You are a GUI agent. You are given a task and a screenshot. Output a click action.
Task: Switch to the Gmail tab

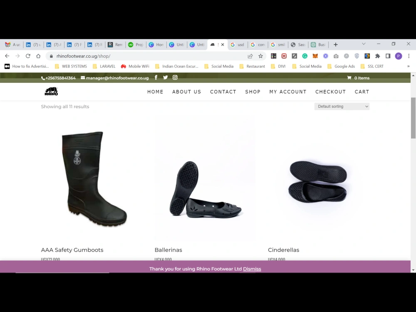pos(13,45)
